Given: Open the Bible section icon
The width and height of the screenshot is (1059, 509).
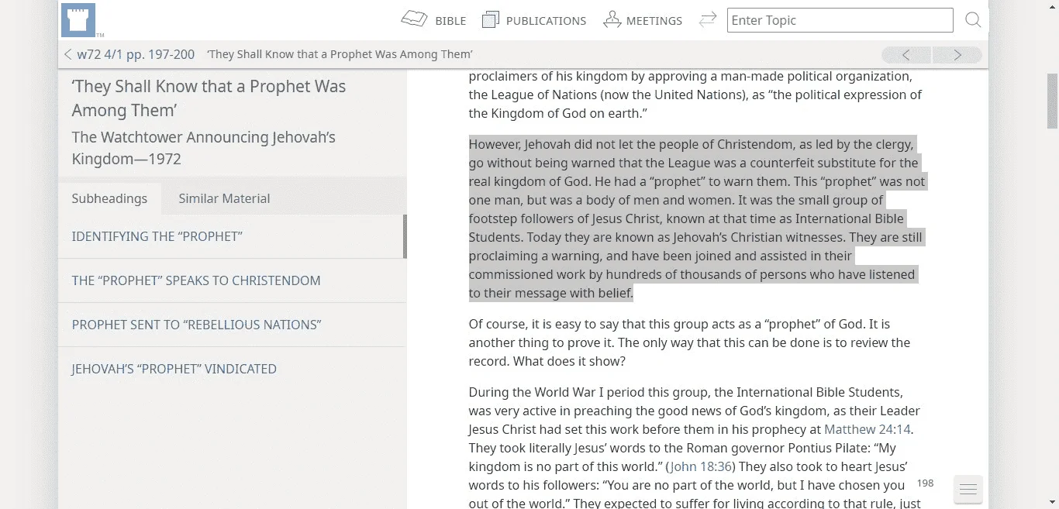Looking at the screenshot, I should pyautogui.click(x=415, y=19).
